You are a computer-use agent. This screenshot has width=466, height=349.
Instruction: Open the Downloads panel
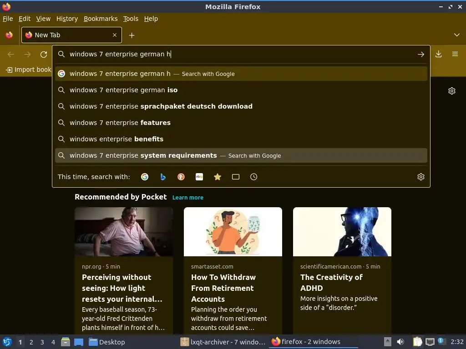pyautogui.click(x=438, y=54)
